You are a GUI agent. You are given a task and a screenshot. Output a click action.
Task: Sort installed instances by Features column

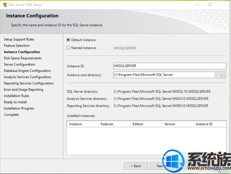[114, 124]
